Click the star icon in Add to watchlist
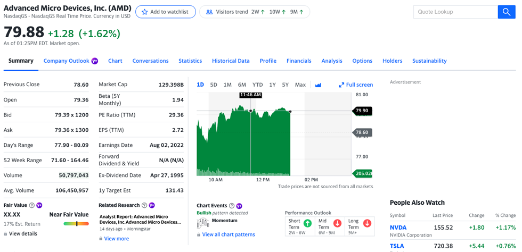Image resolution: width=522 pixels, height=252 pixels. [x=144, y=12]
